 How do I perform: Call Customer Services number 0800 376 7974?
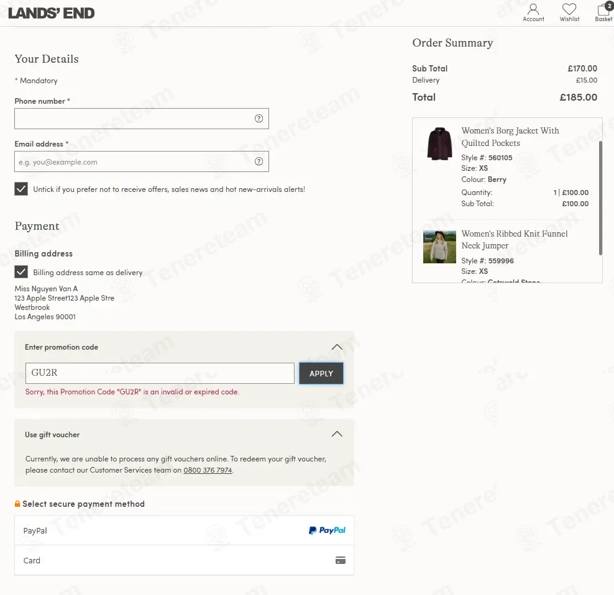[208, 470]
